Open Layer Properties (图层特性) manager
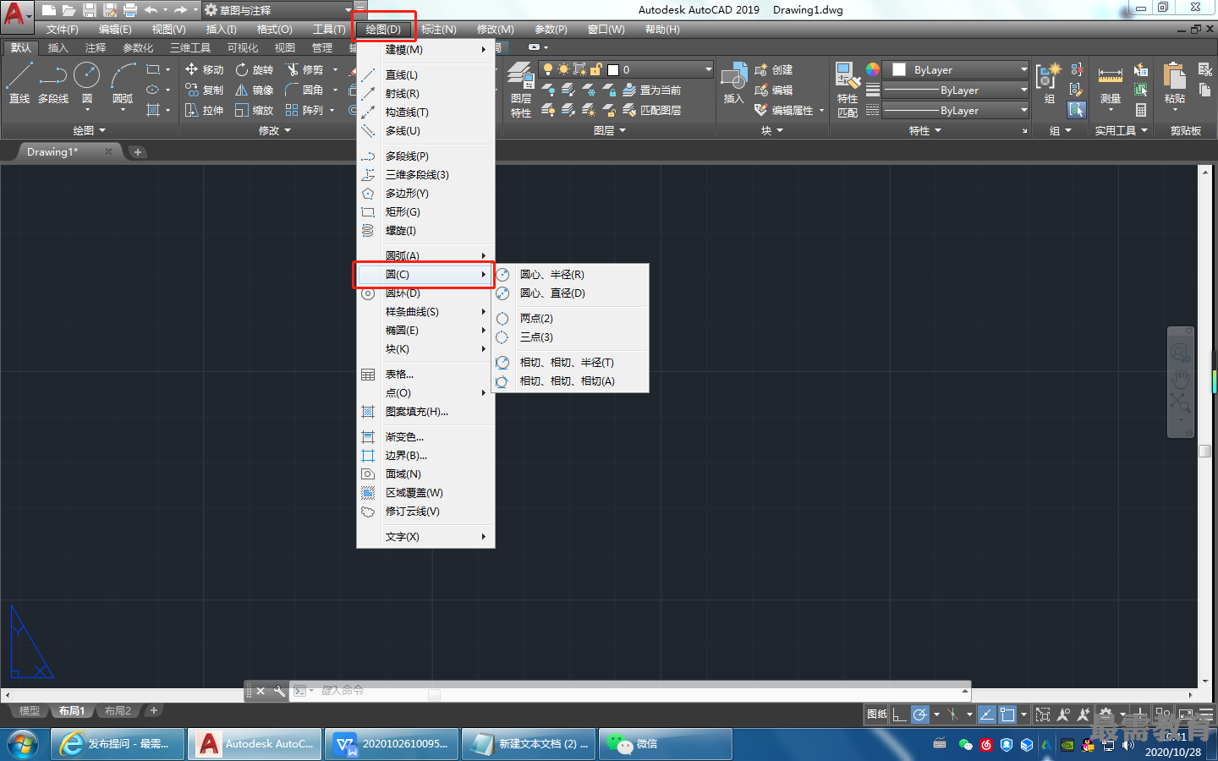The height and width of the screenshot is (761, 1218). pos(521,90)
